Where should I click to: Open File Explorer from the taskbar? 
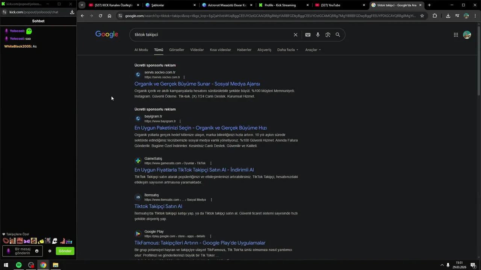(56, 265)
